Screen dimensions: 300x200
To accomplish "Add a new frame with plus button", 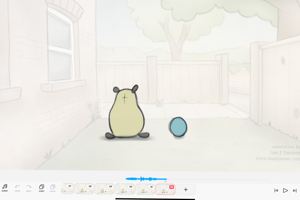I will (x=186, y=189).
